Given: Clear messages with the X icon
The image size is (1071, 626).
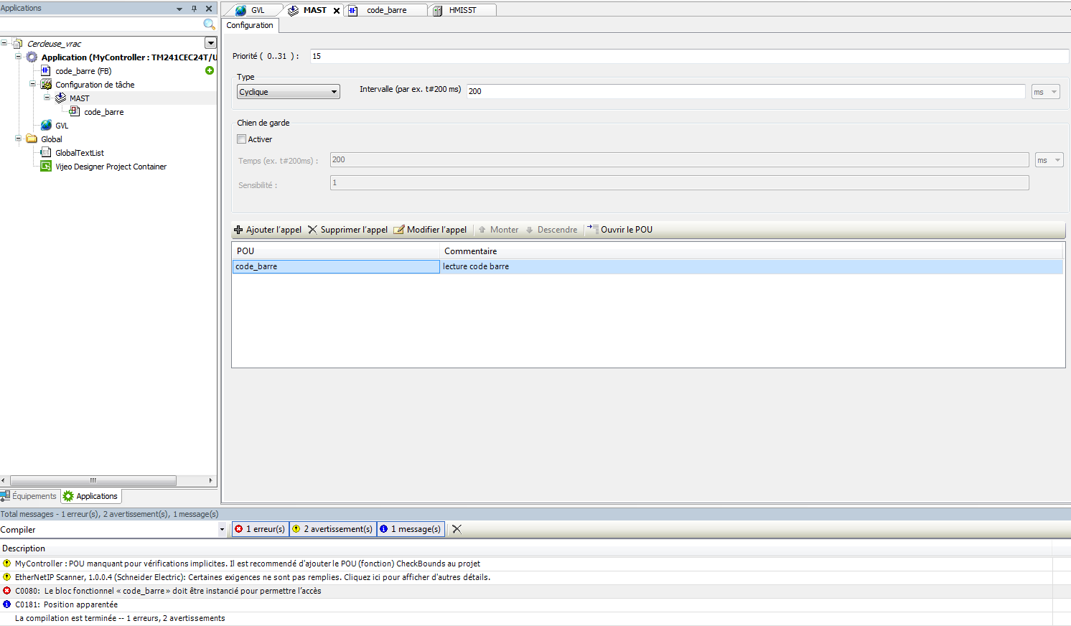Looking at the screenshot, I should [457, 529].
